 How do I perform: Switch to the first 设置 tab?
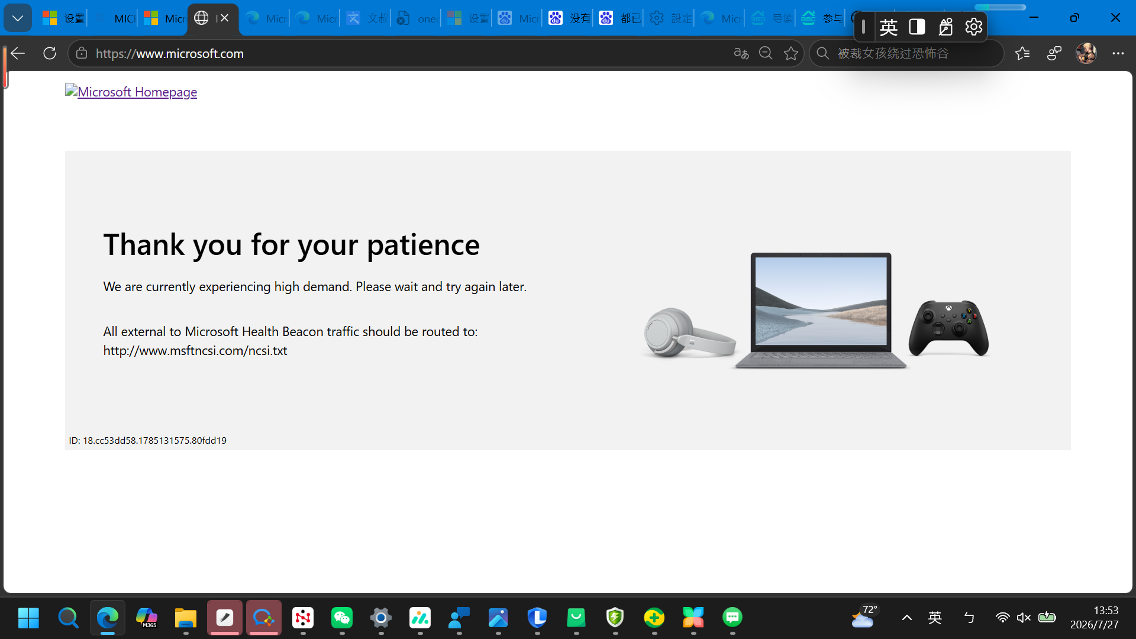64,18
